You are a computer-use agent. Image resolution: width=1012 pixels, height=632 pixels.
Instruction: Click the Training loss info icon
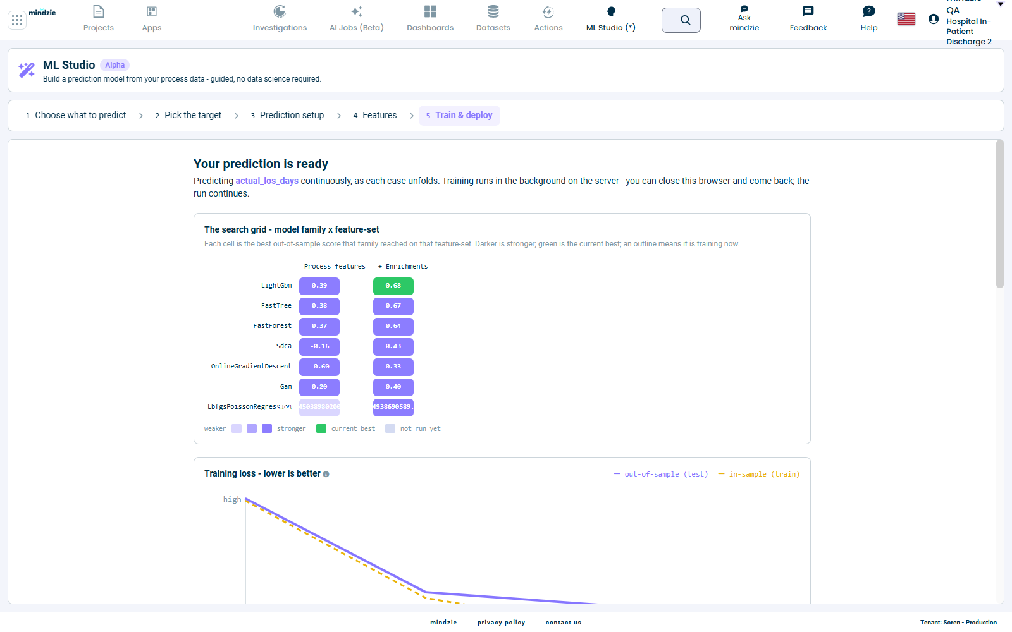click(326, 474)
